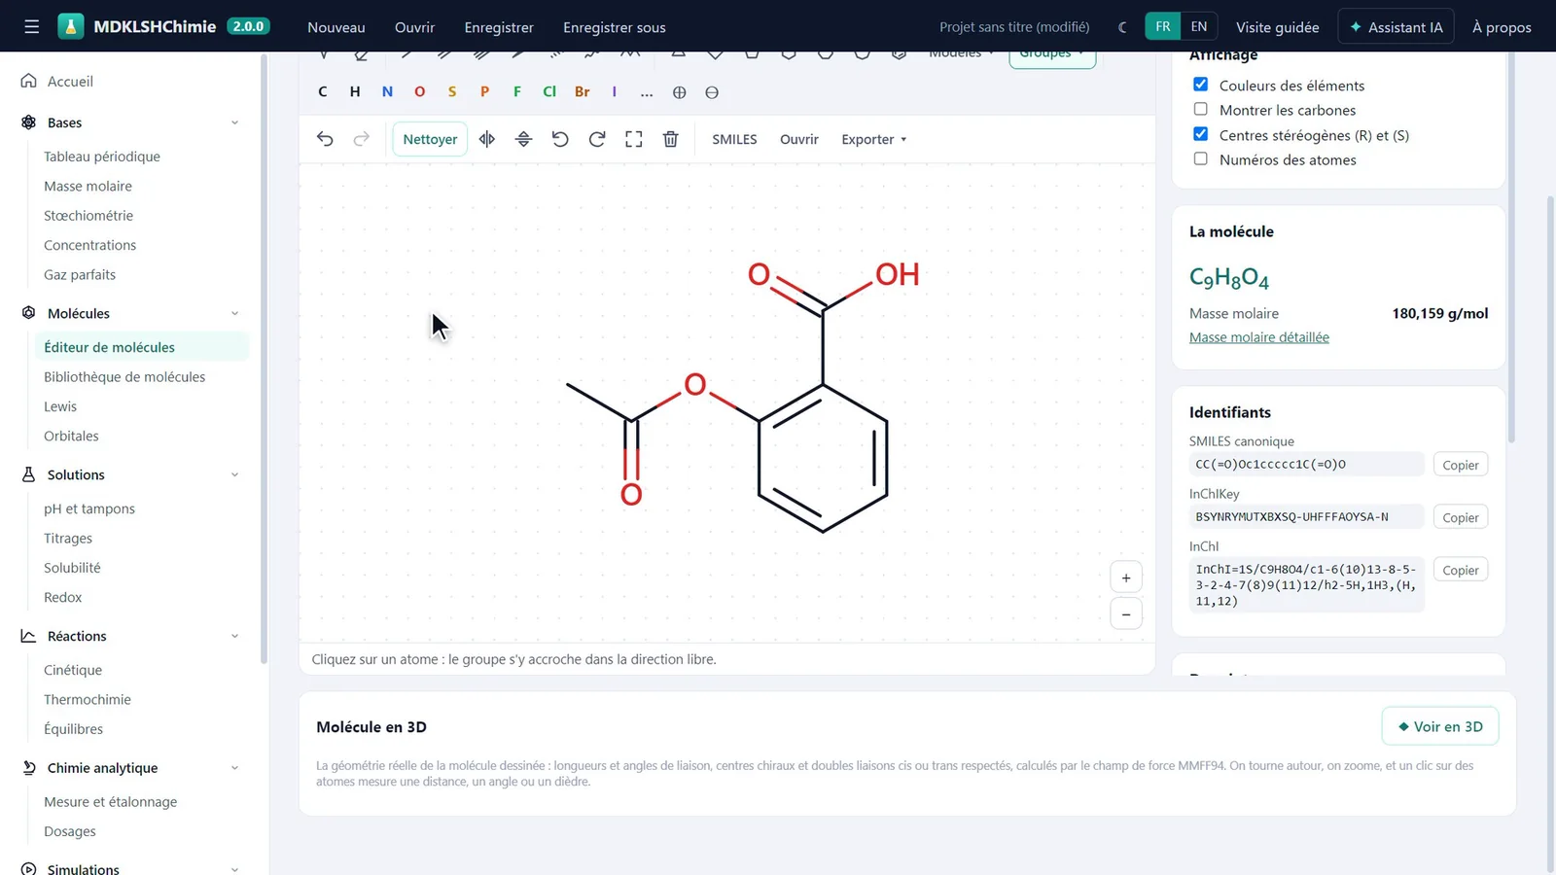Click the Voir en 3D button

1440,726
